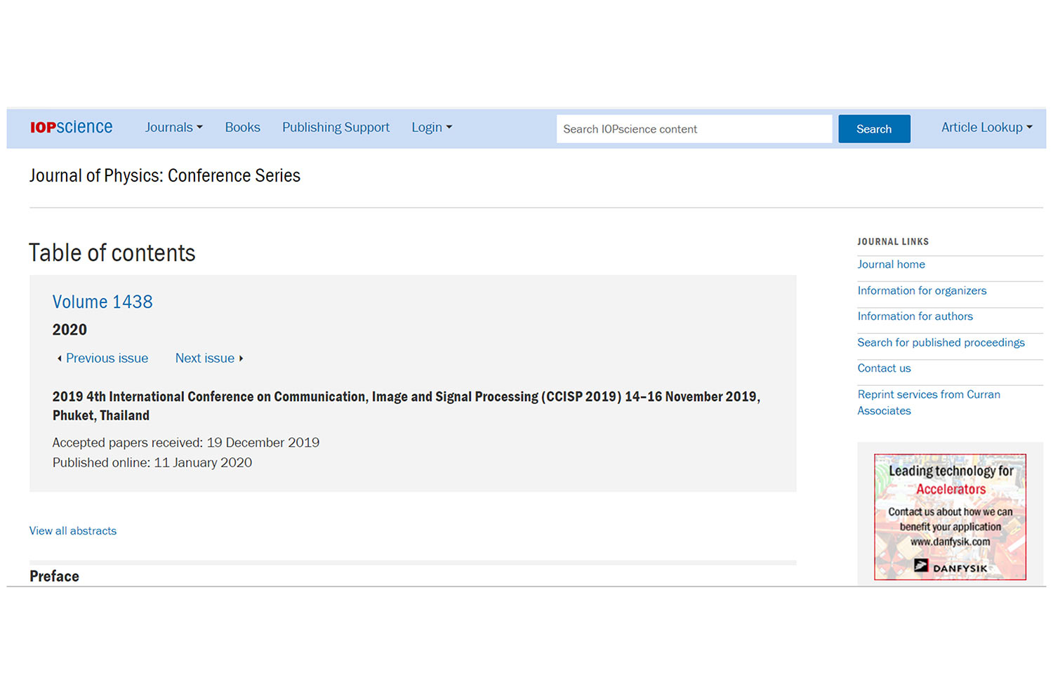This screenshot has height=677, width=1053.
Task: Go to Publishing Support
Action: (336, 128)
